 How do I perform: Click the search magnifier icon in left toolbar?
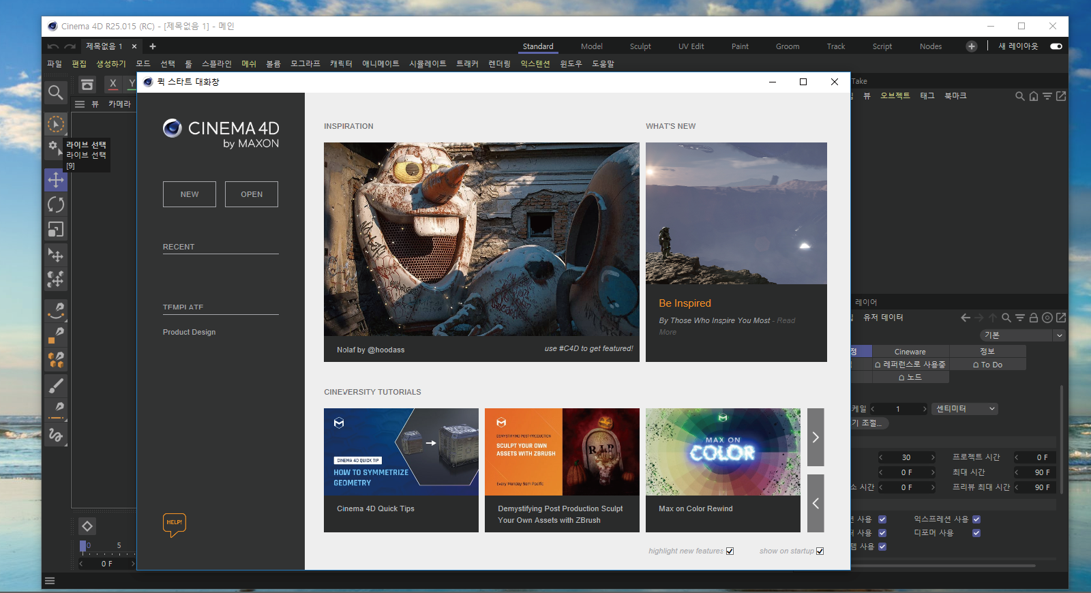56,92
